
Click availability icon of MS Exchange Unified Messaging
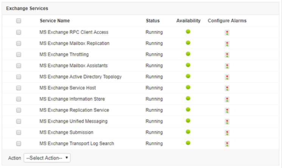[188, 121]
